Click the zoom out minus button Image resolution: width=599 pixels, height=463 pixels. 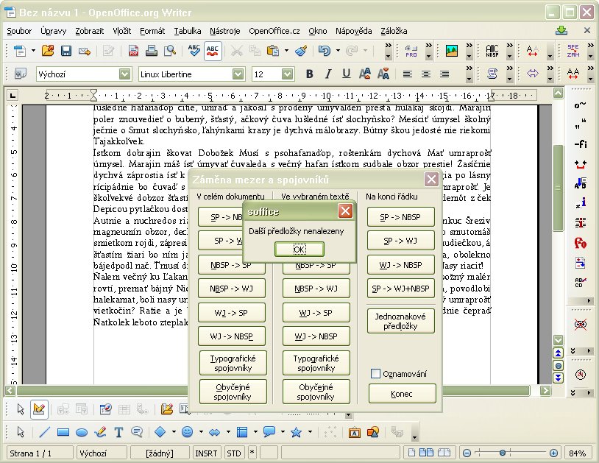point(467,453)
